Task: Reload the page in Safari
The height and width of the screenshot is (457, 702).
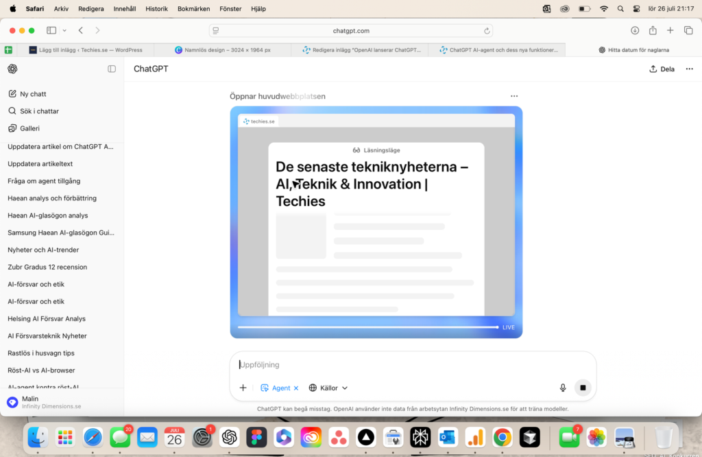Action: click(487, 30)
